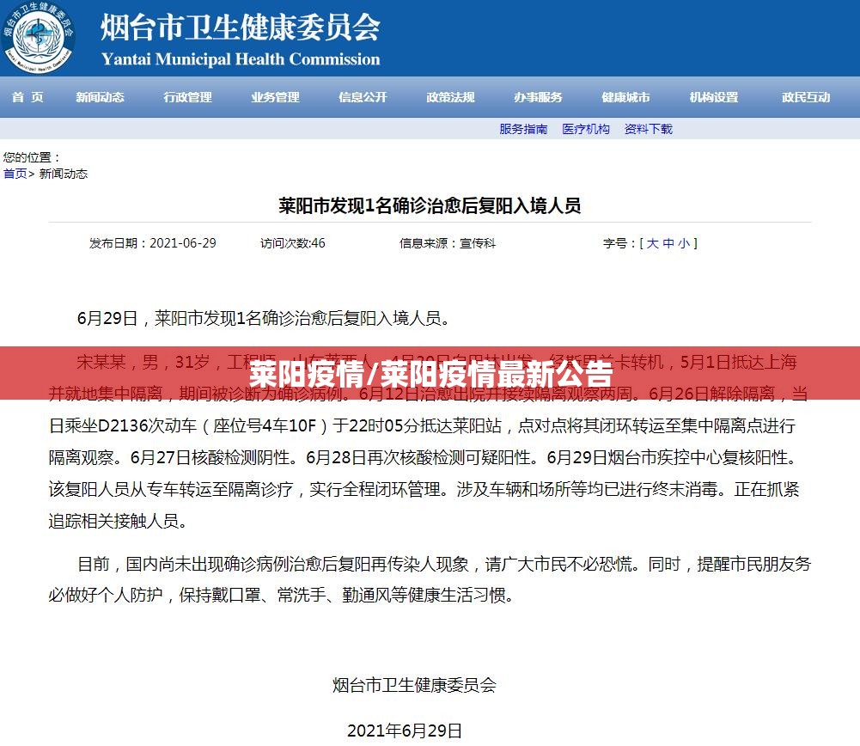Click the 服务指南 sub-navigation link
860x746 pixels.
coord(523,129)
